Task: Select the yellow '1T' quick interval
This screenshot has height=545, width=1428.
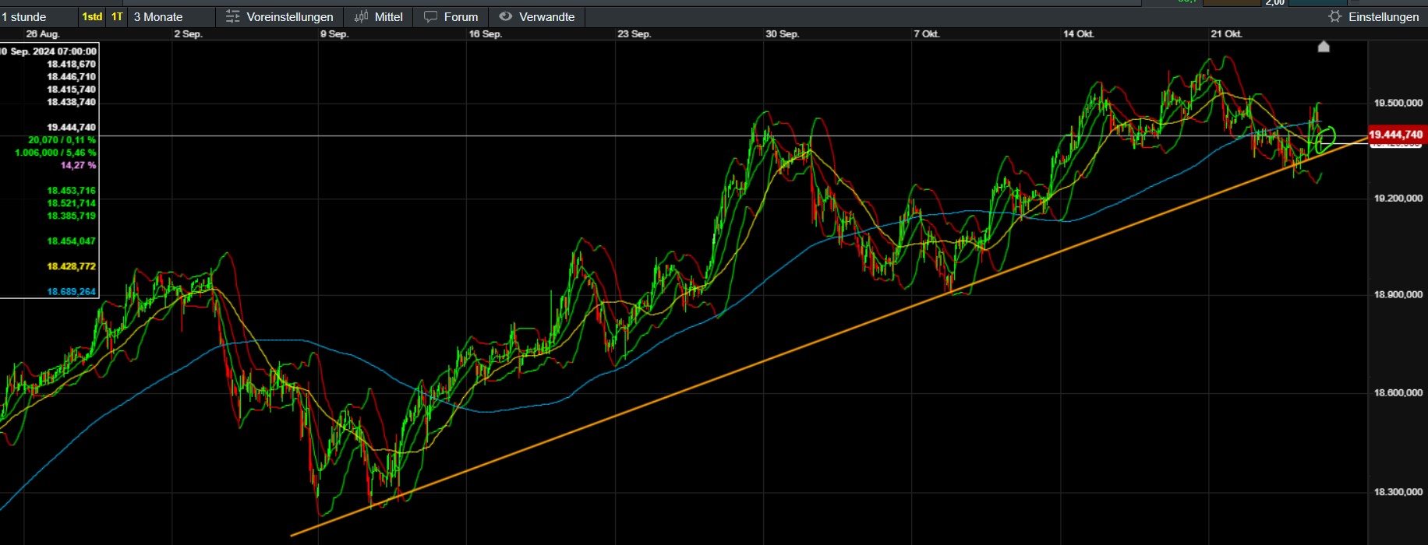Action: coord(117,16)
